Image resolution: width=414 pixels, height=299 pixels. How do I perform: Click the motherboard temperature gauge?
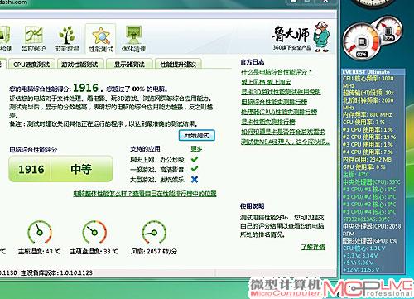coord(40,232)
